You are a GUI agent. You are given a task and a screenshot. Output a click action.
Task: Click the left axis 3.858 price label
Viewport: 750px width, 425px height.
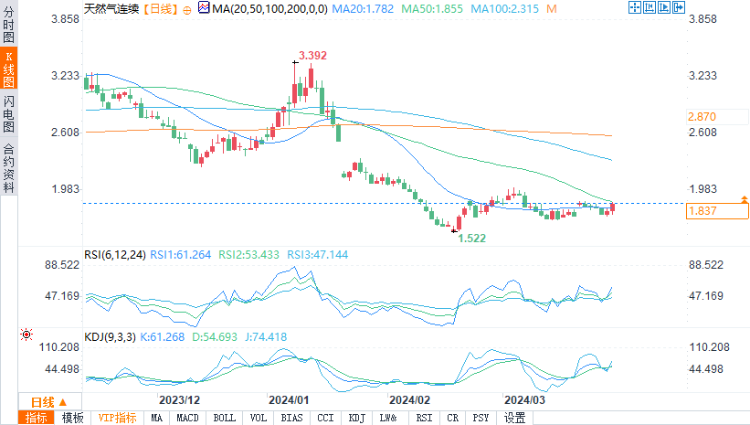click(66, 19)
